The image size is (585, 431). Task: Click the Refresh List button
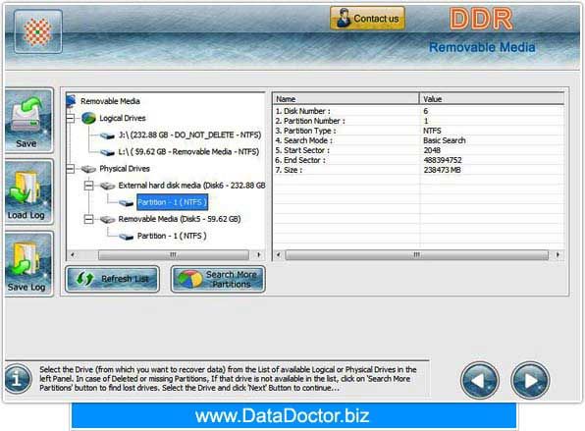coord(112,279)
